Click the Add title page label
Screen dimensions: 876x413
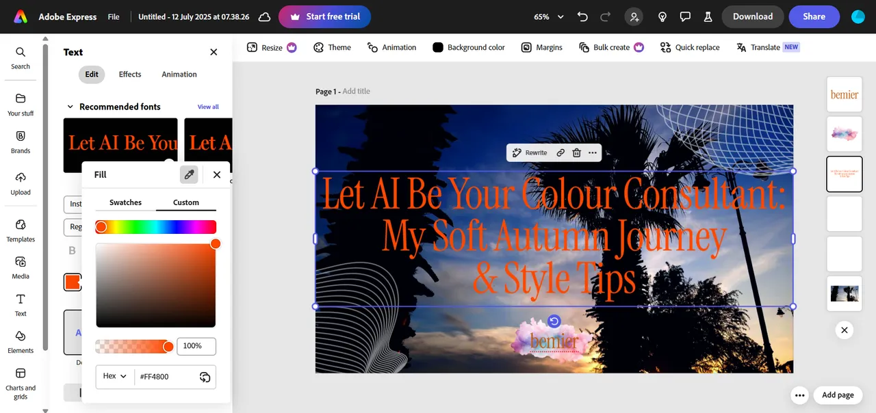(356, 92)
